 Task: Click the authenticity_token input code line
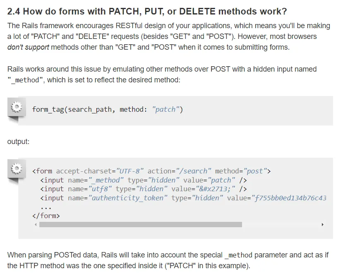pos(183,198)
